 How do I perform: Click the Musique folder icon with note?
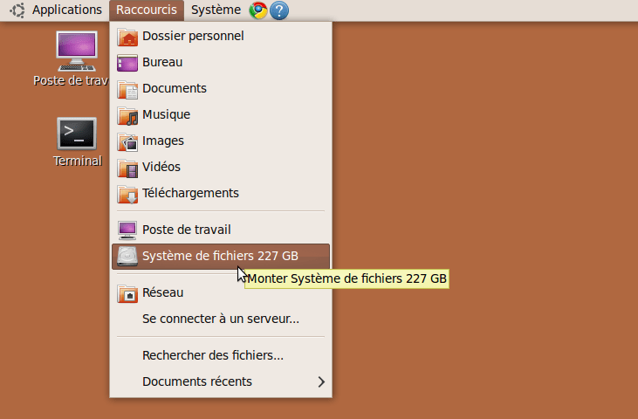pos(127,115)
